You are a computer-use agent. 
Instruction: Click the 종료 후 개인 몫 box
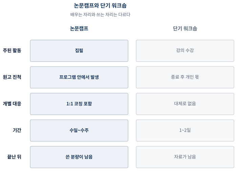pos(185,78)
